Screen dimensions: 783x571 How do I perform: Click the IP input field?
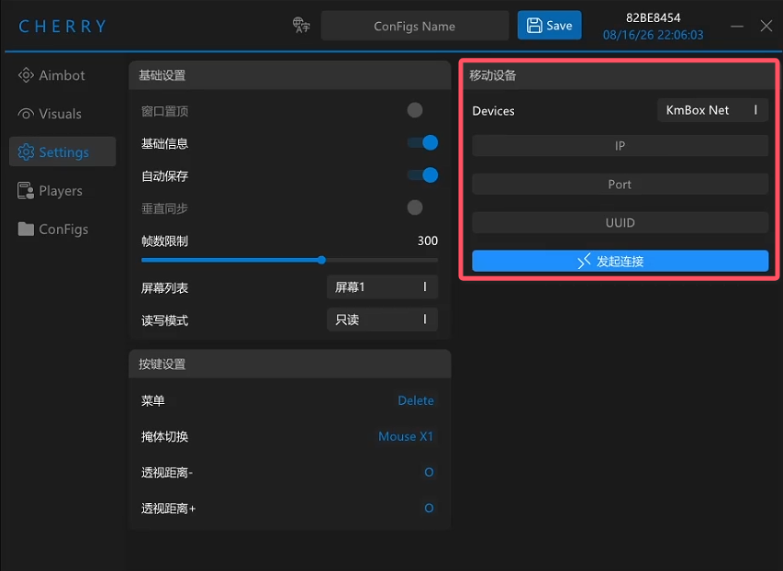pos(621,146)
